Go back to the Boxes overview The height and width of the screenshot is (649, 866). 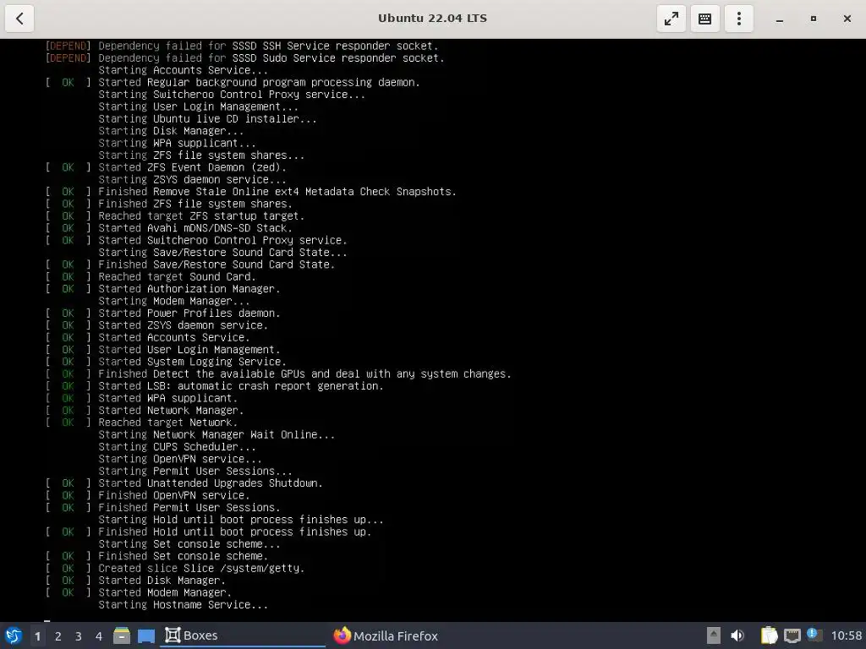pos(19,19)
